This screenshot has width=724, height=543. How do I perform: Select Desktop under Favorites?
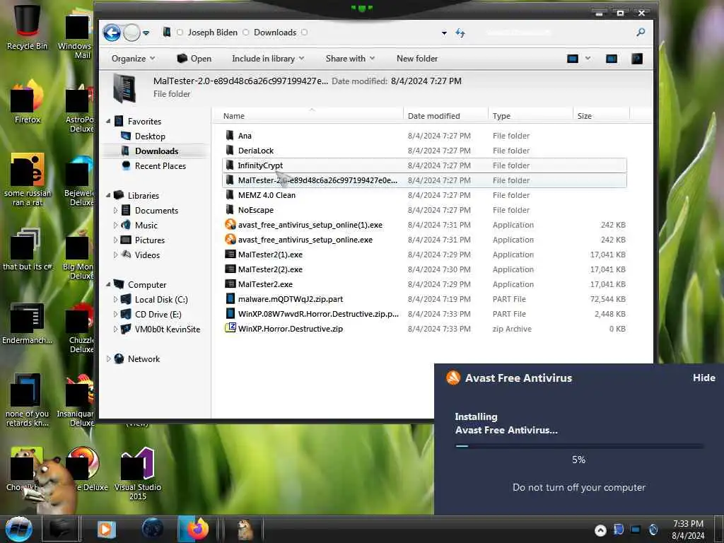150,136
